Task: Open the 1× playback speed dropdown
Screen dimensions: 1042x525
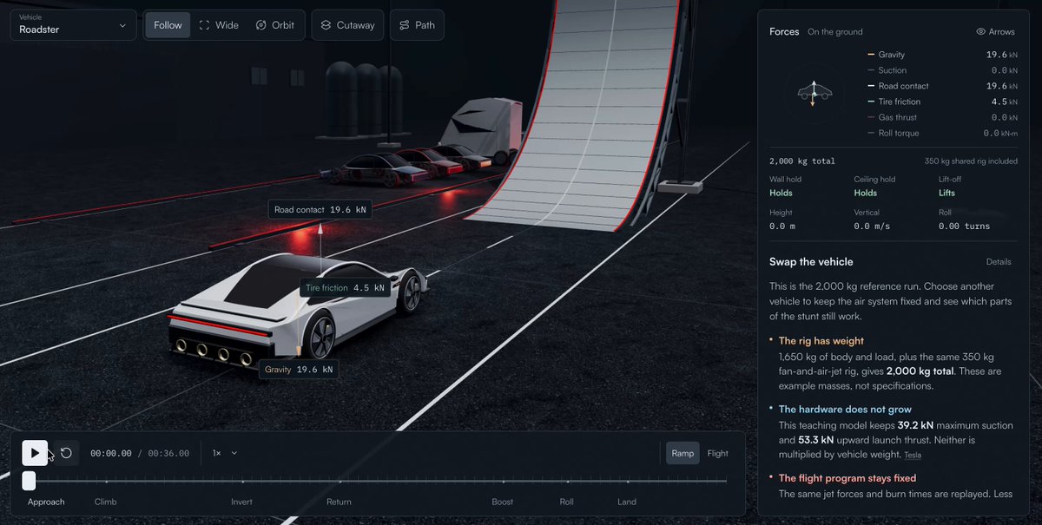Action: (x=225, y=453)
